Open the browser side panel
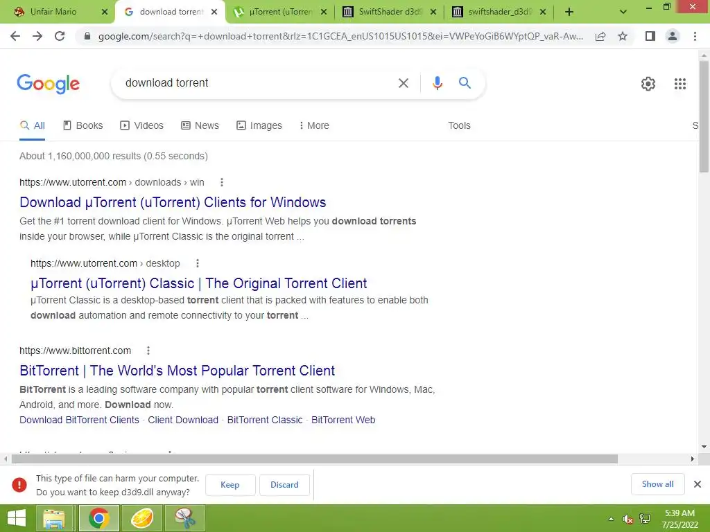This screenshot has height=532, width=710. (x=650, y=36)
